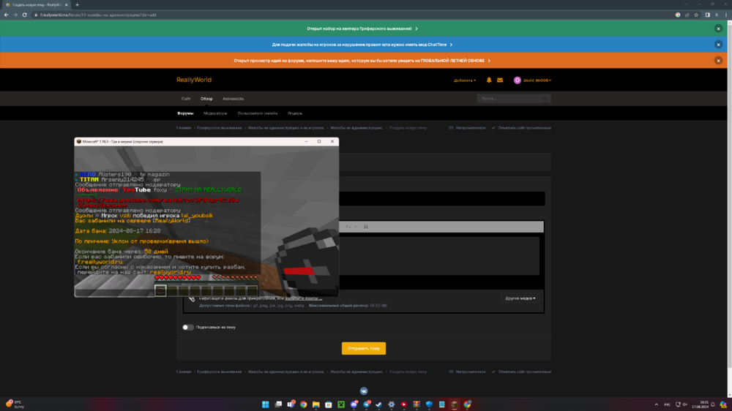Reload the page in the browser
This screenshot has height=411, width=732.
pyautogui.click(x=25, y=15)
